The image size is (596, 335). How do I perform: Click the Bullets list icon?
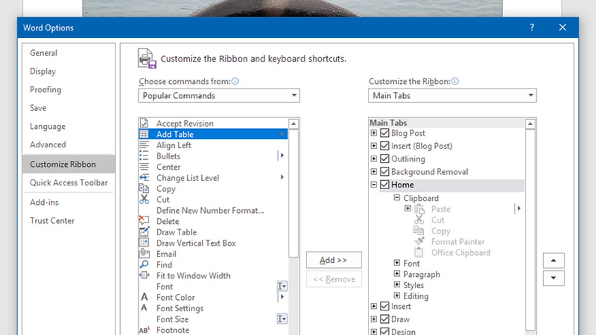click(144, 156)
